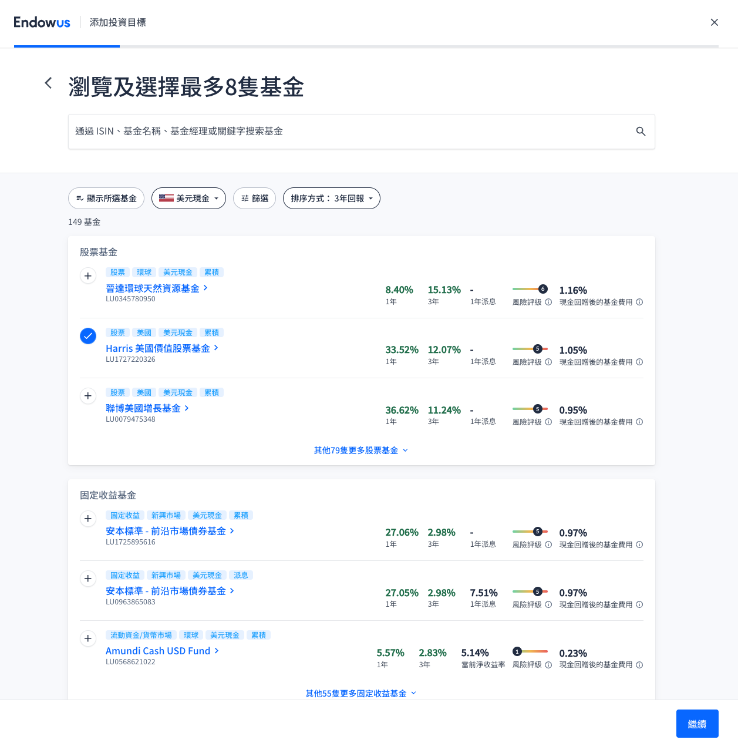Expand 其他79隻更多股票基金
Screen dimensions: 738x743
(360, 450)
